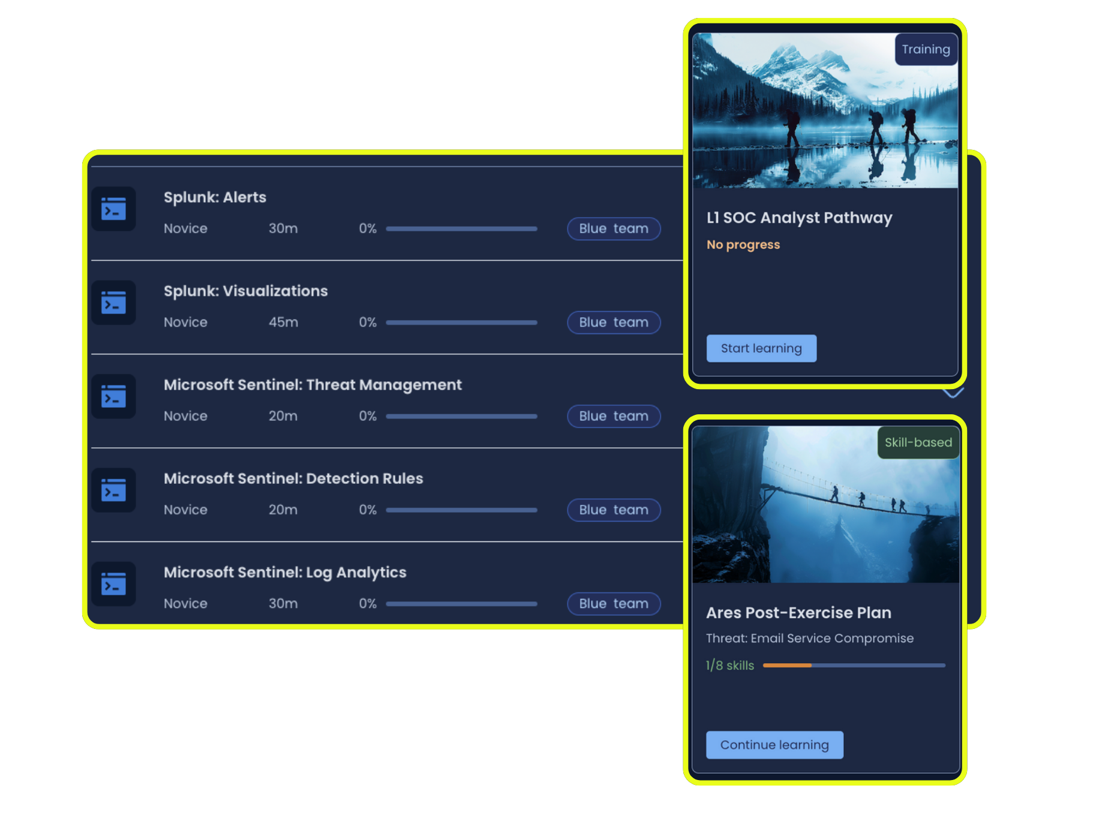Open the L1 SOC Analyst Pathway mountain image
Image resolution: width=1093 pixels, height=819 pixels.
click(825, 111)
